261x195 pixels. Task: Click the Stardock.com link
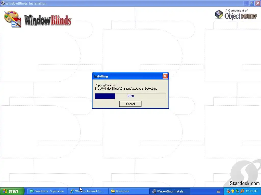click(244, 183)
